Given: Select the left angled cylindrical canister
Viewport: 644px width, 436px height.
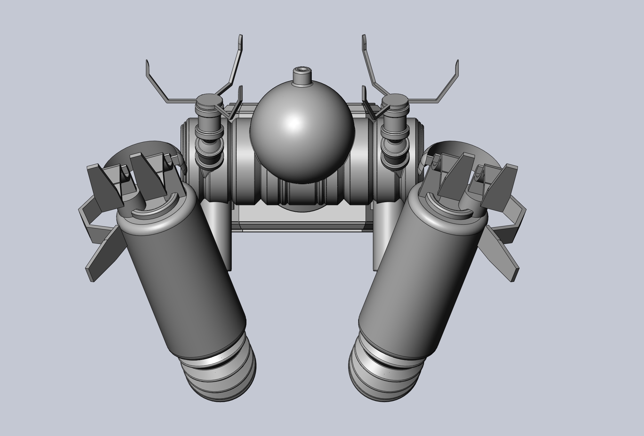Looking at the screenshot, I should pyautogui.click(x=179, y=281).
